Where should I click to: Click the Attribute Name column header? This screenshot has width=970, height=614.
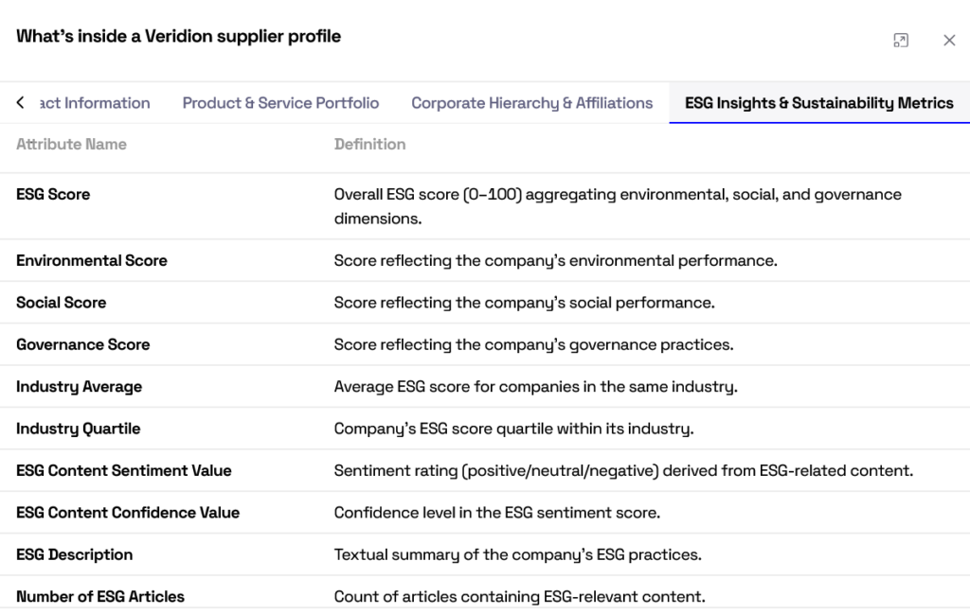pyautogui.click(x=71, y=145)
